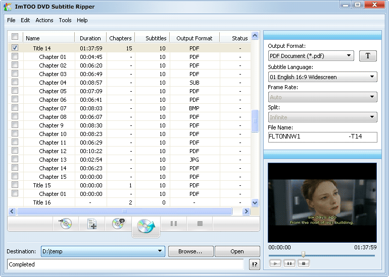Open the File menu
Viewport: 389px width, 277px height.
(x=11, y=20)
